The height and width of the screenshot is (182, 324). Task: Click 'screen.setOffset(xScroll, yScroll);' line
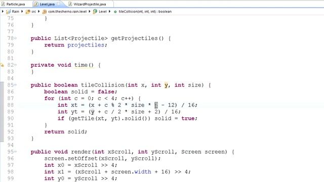tap(102, 158)
